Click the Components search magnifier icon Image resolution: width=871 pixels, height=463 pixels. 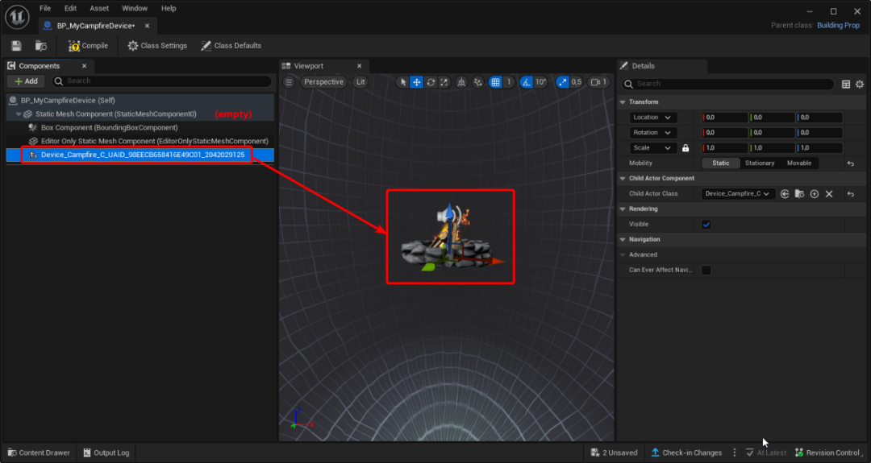58,81
